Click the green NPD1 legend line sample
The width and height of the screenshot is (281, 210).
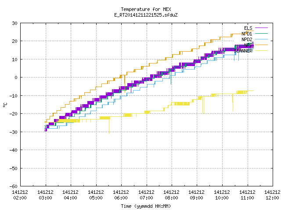(261, 34)
